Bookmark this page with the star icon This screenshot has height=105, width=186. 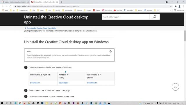click(x=171, y=6)
